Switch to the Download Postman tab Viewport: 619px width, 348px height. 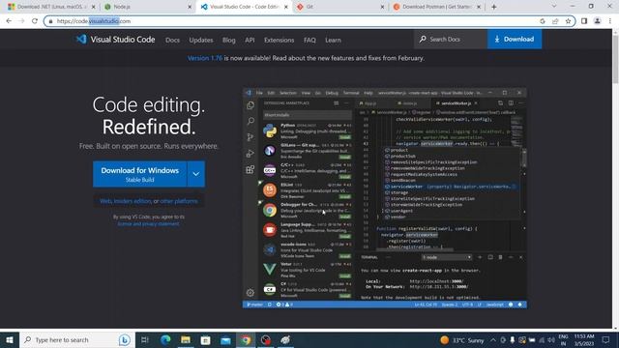click(x=436, y=7)
